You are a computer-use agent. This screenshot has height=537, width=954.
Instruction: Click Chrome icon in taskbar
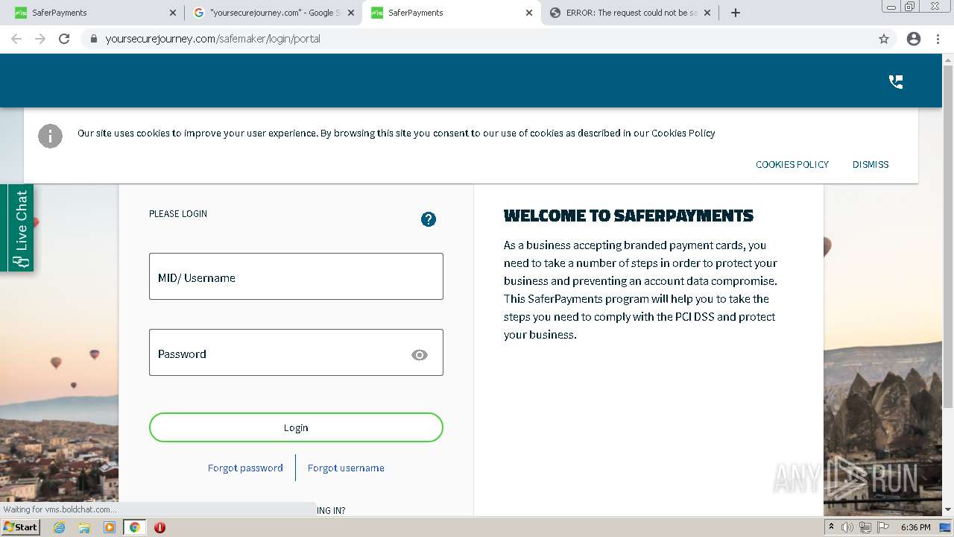pyautogui.click(x=134, y=527)
